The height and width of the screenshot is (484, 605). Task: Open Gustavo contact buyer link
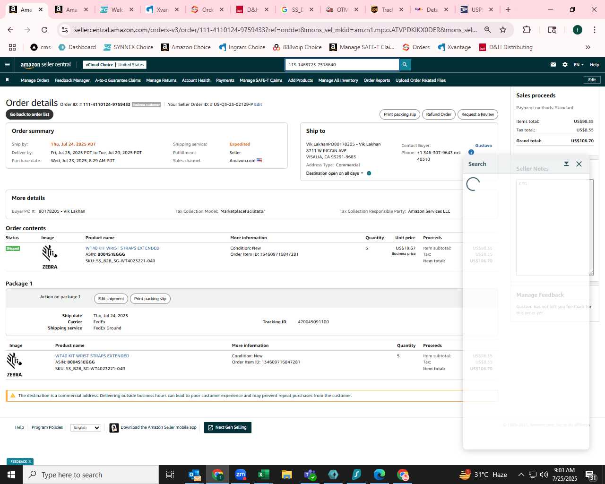[484, 146]
